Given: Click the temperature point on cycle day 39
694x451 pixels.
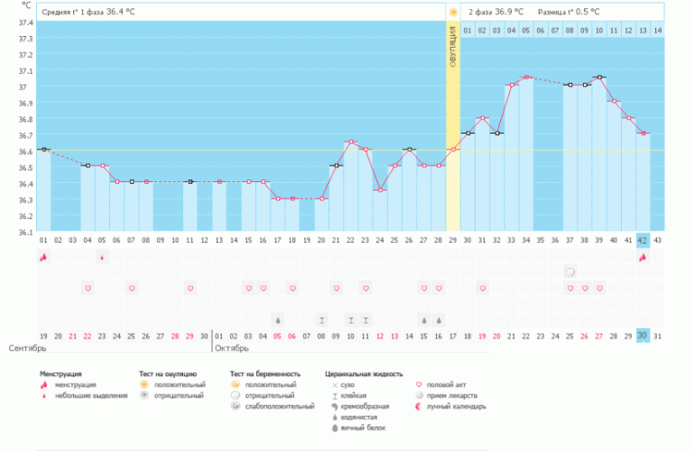Looking at the screenshot, I should click(599, 77).
